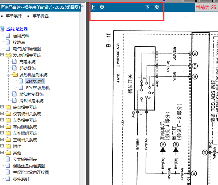The image size is (218, 185).
Task: Click the page icon of 保险丝盒内连接图
Action: click(8, 165)
